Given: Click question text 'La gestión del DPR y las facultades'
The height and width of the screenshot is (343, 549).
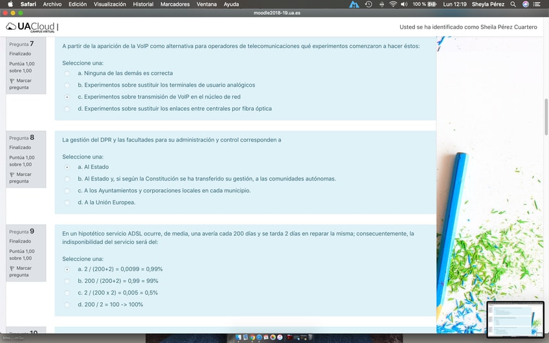Looking at the screenshot, I should click(x=172, y=140).
